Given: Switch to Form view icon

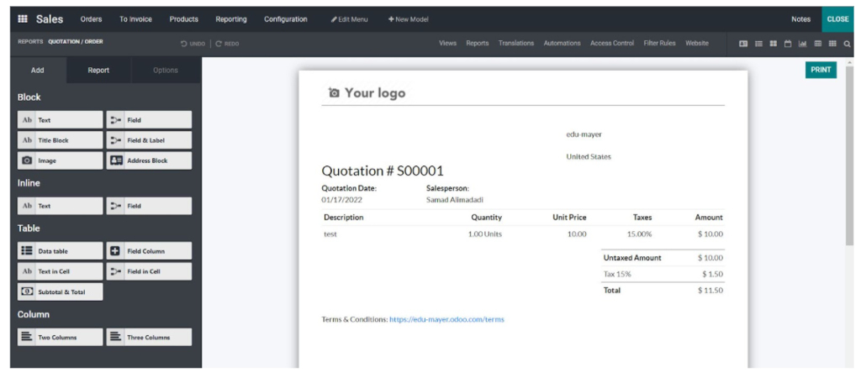Looking at the screenshot, I should pyautogui.click(x=743, y=44).
